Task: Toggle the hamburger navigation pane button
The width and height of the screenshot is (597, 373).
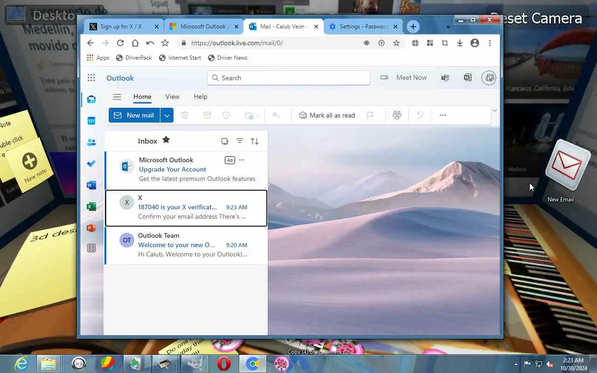Action: [x=117, y=97]
